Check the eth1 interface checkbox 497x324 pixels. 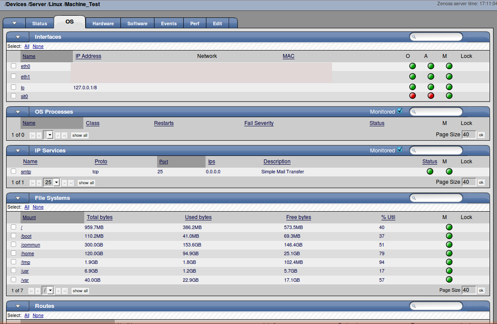[x=14, y=76]
